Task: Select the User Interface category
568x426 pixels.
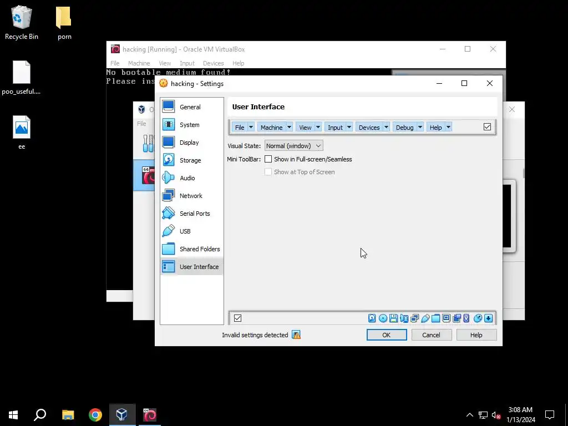Action: point(191,267)
